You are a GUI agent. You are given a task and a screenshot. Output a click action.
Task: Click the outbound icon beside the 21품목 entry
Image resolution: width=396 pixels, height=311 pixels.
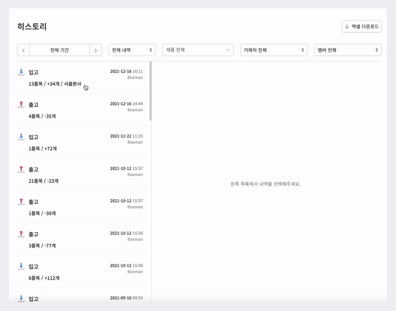tap(21, 170)
